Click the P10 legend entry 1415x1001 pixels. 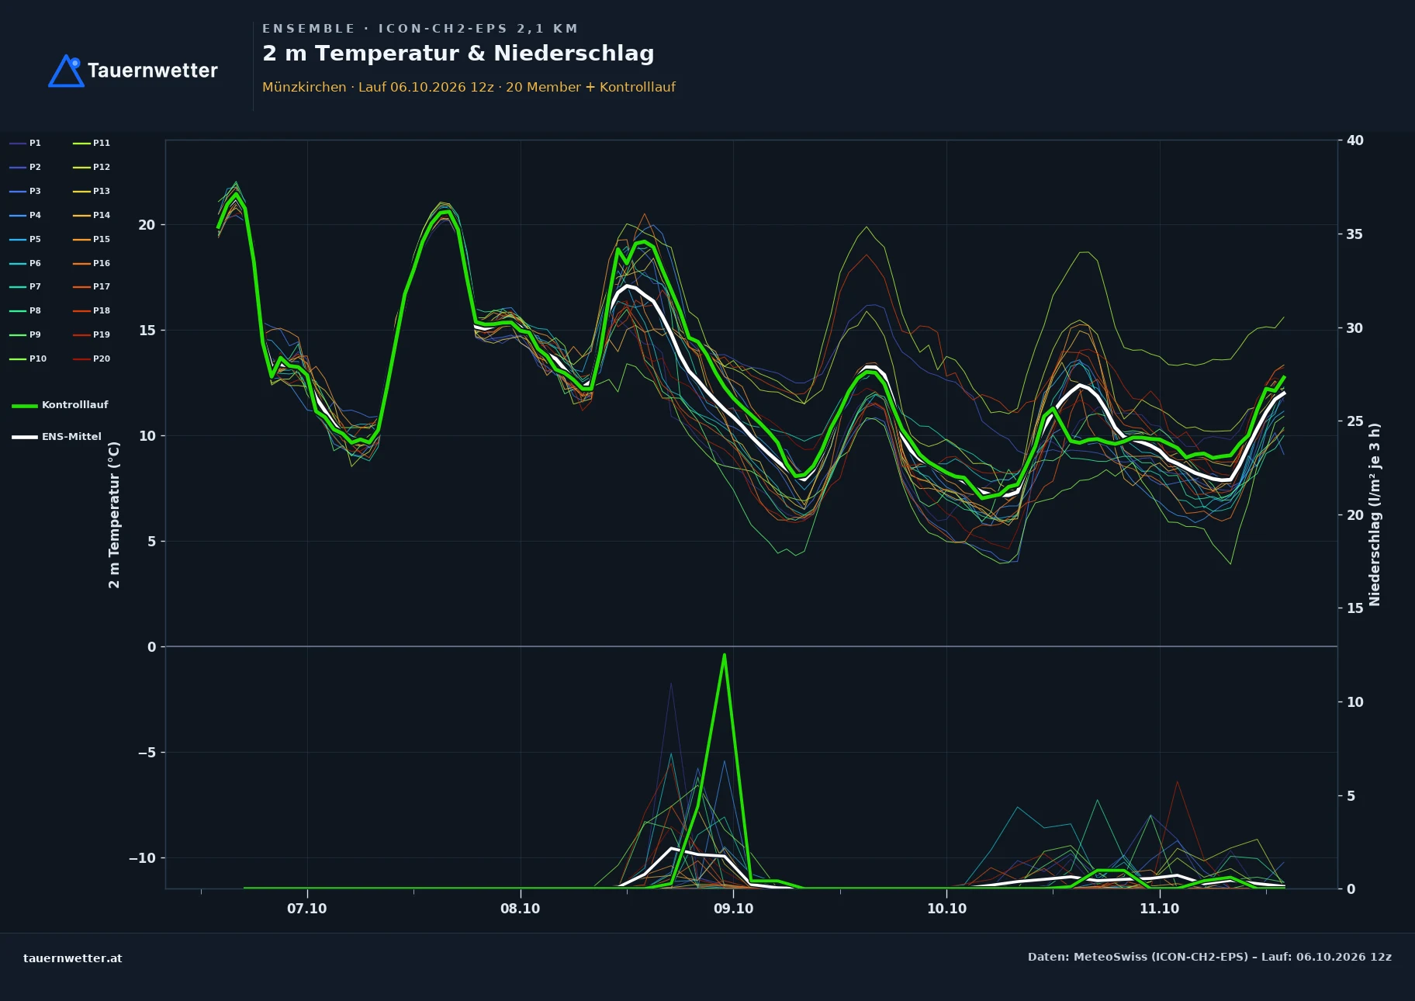28,358
